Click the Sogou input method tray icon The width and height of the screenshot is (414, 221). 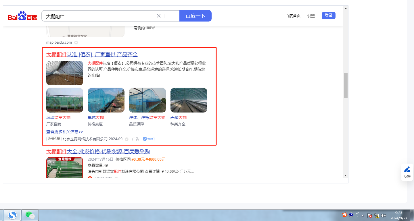click(345, 215)
